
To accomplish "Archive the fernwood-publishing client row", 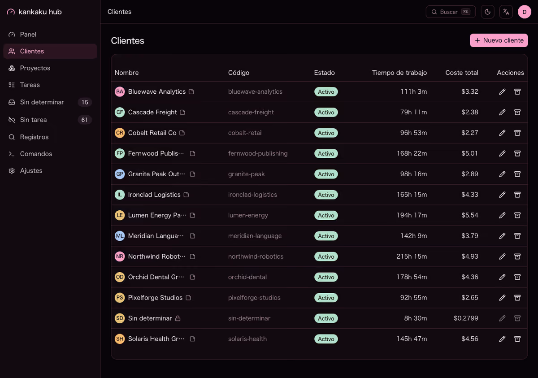I will pos(517,153).
